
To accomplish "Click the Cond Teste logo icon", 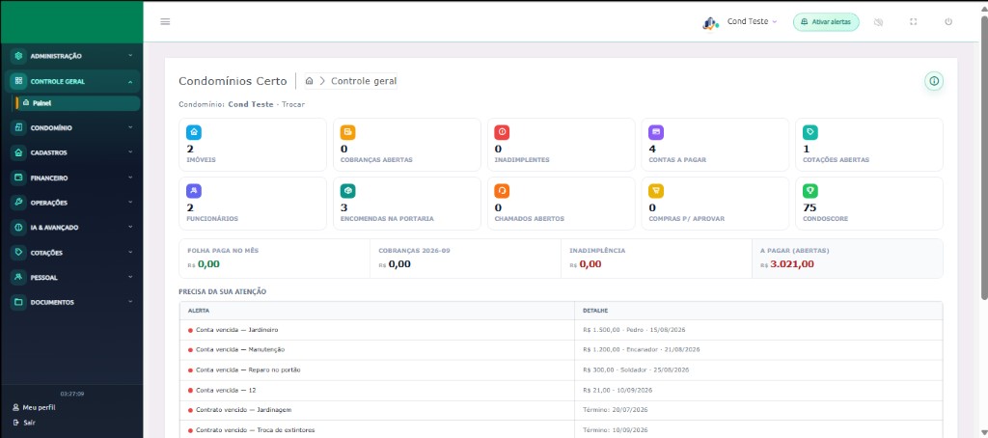I will 711,23.
